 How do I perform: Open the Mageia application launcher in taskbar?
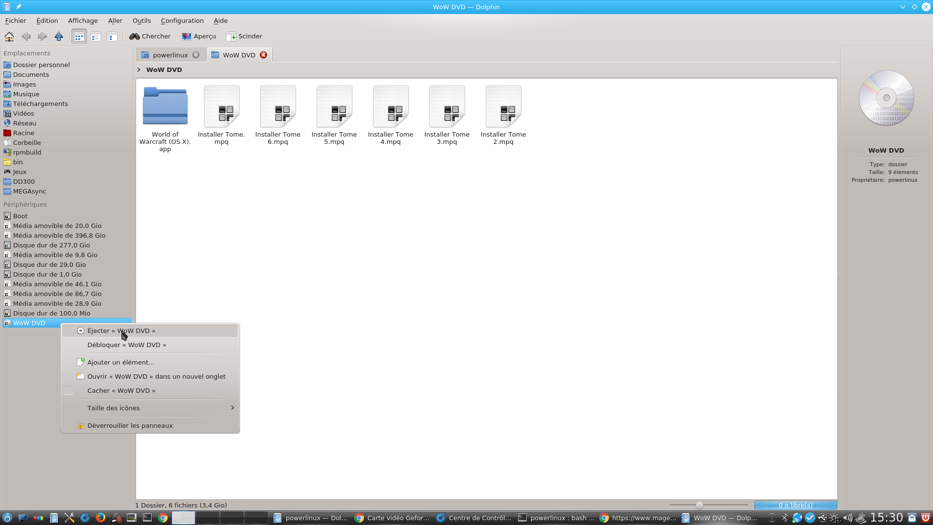pyautogui.click(x=7, y=518)
